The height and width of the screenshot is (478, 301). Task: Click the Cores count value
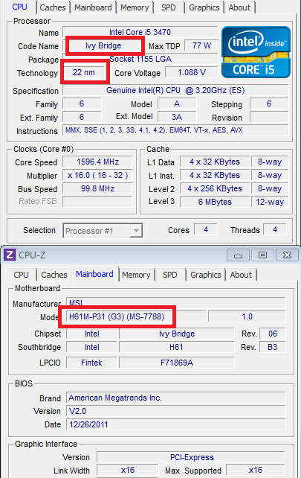[206, 229]
